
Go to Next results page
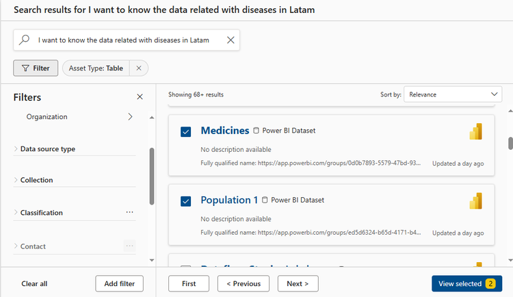pos(298,283)
